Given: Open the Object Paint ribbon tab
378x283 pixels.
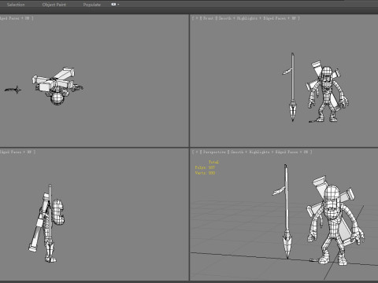Looking at the screenshot, I should click(54, 5).
